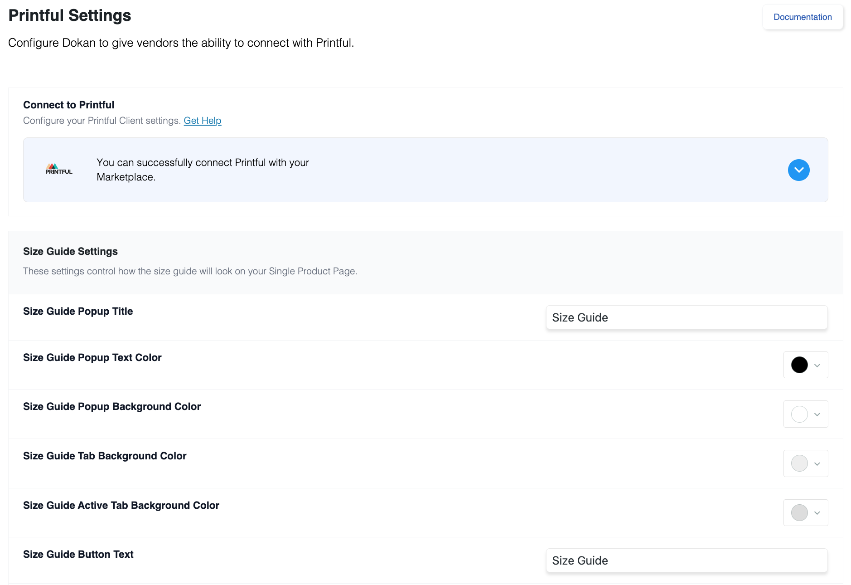Viewport: 851px width, 585px height.
Task: Click the Size Guide Popup Text Color label
Action: 92,357
